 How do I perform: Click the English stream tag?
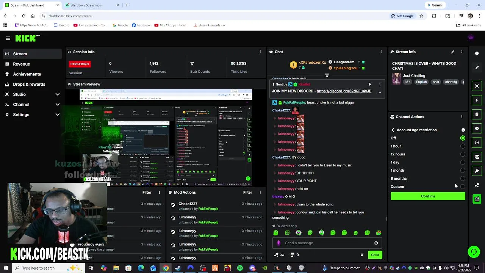(x=421, y=82)
